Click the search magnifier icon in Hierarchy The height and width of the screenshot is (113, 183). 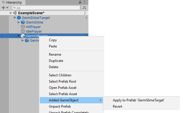tap(14, 8)
